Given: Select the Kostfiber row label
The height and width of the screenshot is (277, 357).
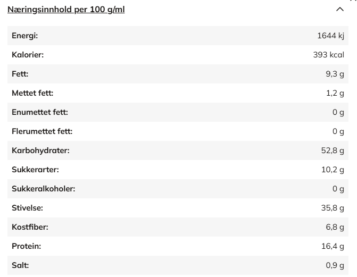Looking at the screenshot, I should coord(30,227).
